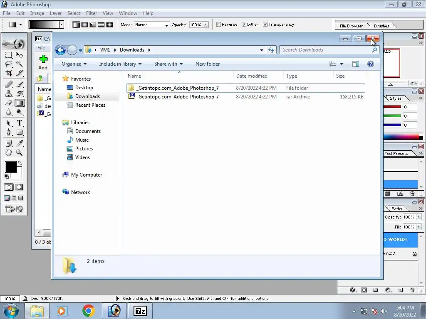This screenshot has width=426, height=319.
Task: Switch to Standard Screen Mode
Action: pyautogui.click(x=7, y=198)
